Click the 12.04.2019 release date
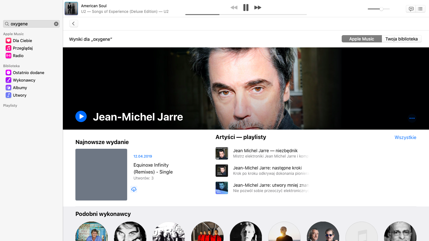The height and width of the screenshot is (241, 429). click(x=143, y=156)
